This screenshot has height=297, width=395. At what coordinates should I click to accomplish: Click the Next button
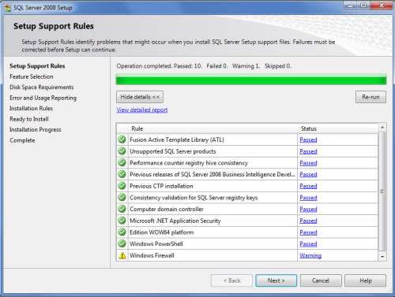(x=276, y=280)
